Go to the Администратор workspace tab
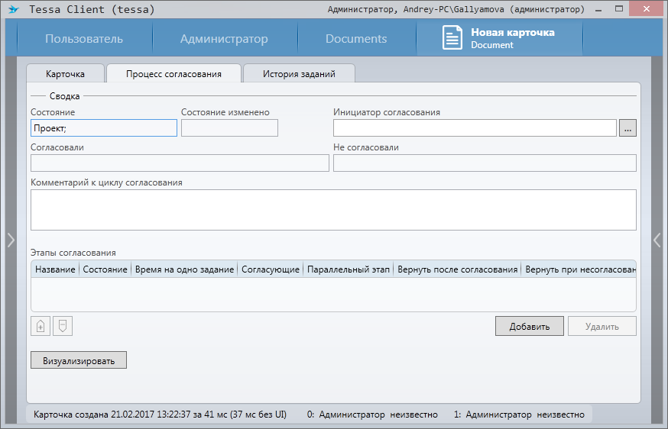The image size is (668, 429). coord(224,39)
